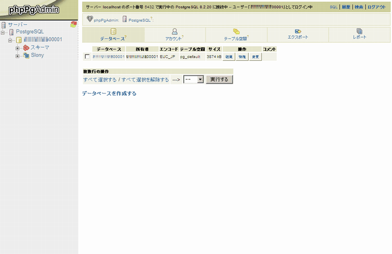Switch to the エクスポート tab
The image size is (392, 254).
(x=298, y=35)
